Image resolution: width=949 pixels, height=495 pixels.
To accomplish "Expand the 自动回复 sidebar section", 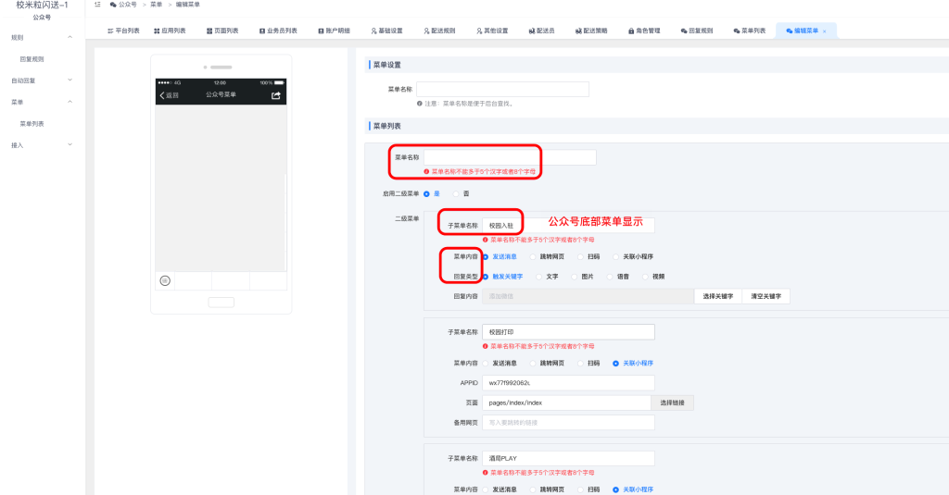I will click(70, 80).
